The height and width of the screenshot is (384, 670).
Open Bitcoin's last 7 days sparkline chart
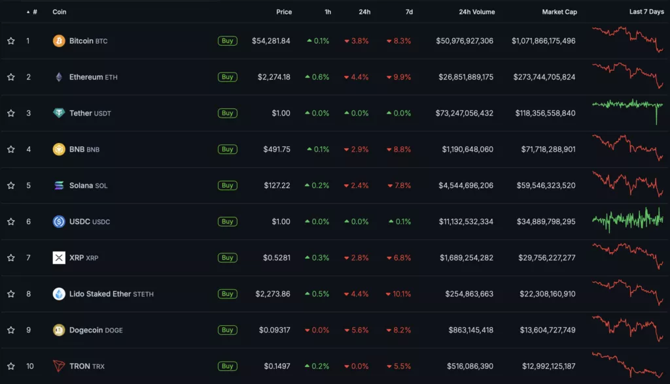[627, 40]
